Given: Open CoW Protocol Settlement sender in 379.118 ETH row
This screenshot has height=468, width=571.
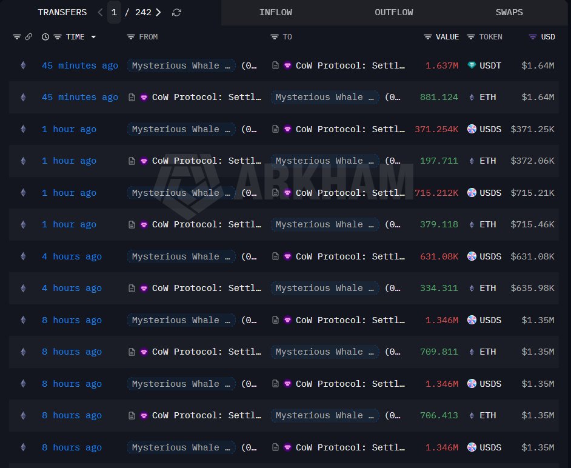Looking at the screenshot, I should click(x=207, y=225).
